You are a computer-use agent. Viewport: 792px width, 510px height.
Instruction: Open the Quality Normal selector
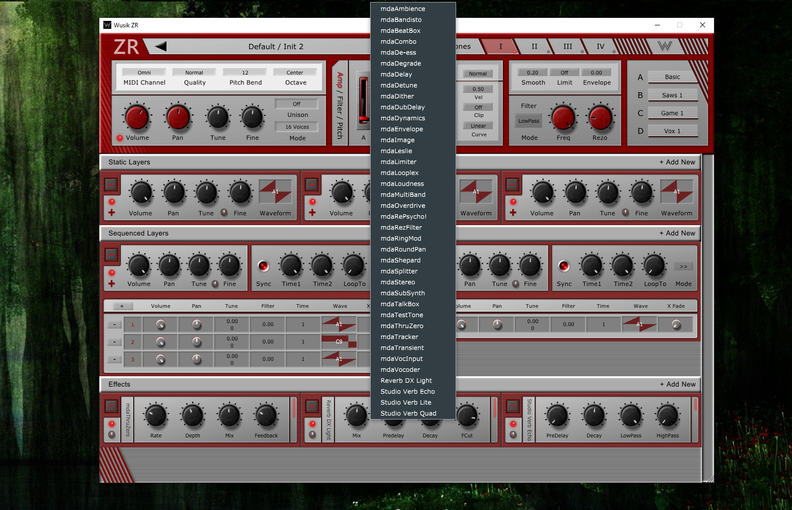pos(194,73)
